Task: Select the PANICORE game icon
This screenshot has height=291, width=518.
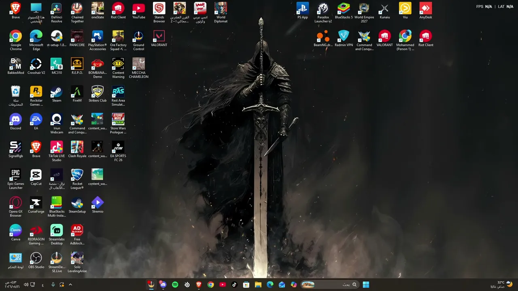Action: [77, 39]
